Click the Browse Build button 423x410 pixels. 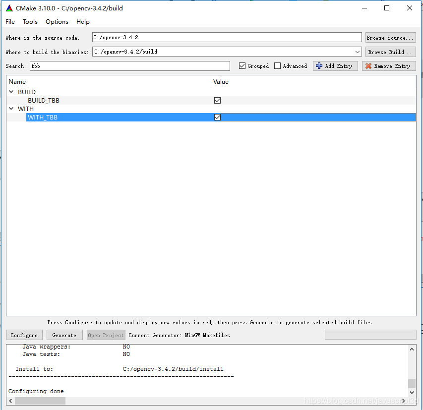(390, 52)
